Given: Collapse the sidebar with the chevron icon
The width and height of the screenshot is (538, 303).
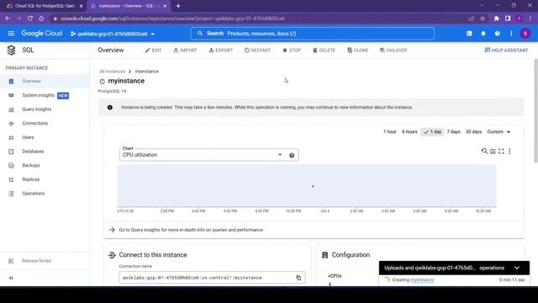Looking at the screenshot, I should click(x=11, y=278).
